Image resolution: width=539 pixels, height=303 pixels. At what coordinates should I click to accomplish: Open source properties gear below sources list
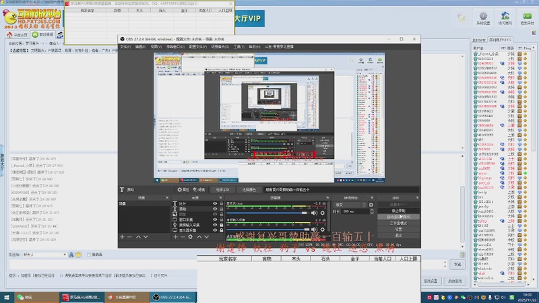[x=191, y=237]
